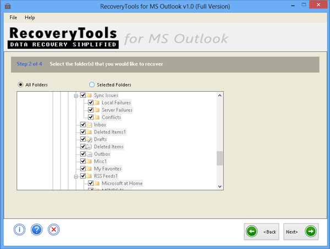Click the folder tree scroll up arrow
This screenshot has width=330, height=249.
[219, 96]
